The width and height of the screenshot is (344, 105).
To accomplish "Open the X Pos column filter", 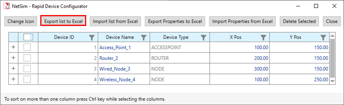I will 263,37.
